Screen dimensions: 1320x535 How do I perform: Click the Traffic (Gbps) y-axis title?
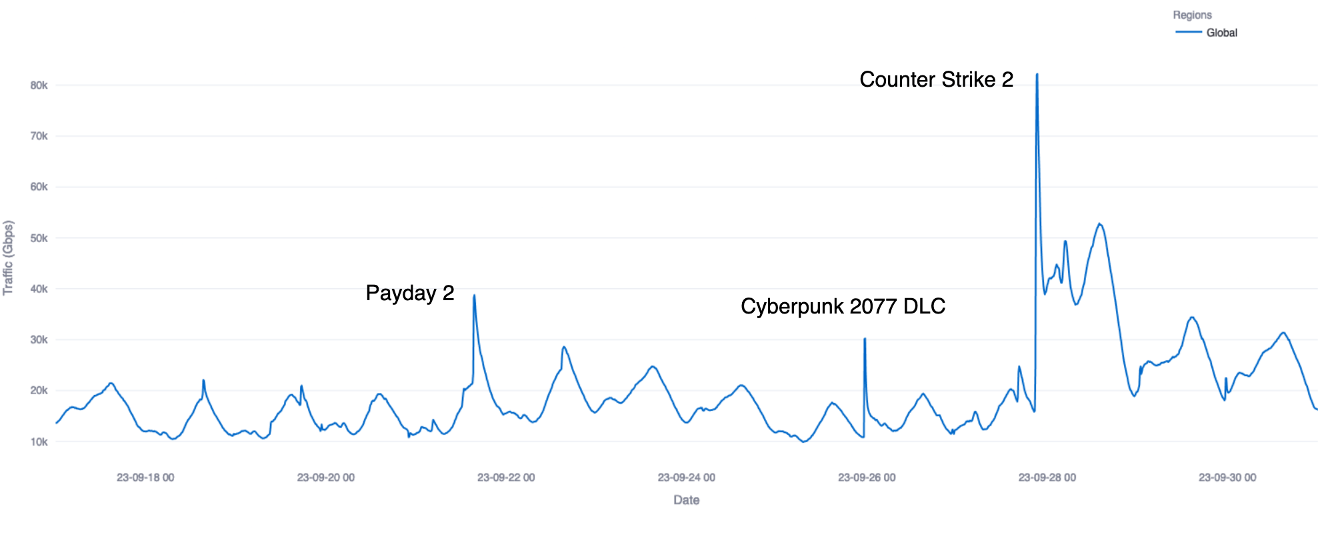[8, 257]
